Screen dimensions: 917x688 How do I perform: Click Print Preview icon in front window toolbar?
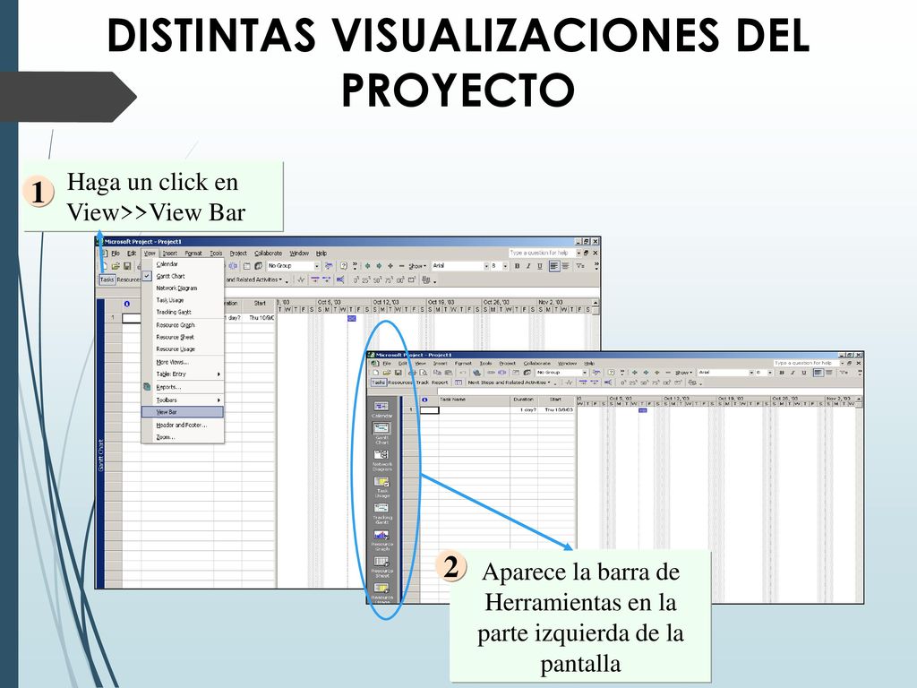point(424,372)
